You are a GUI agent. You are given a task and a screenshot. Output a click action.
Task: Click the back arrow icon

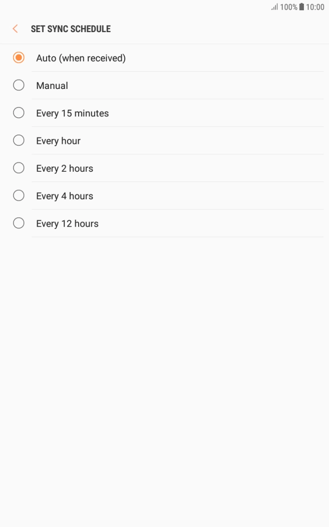15,28
